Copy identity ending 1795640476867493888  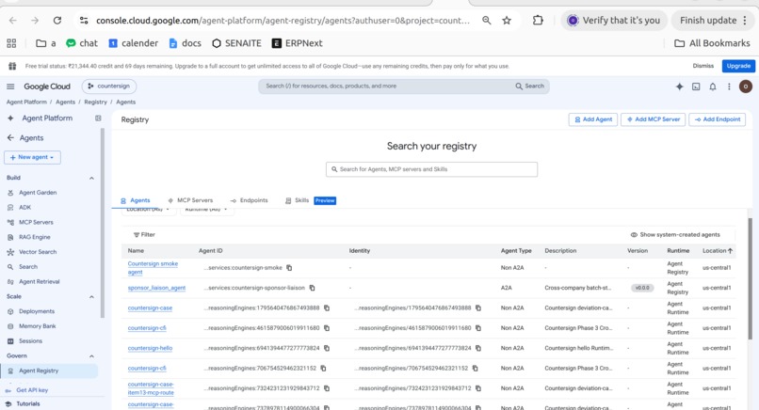click(477, 307)
